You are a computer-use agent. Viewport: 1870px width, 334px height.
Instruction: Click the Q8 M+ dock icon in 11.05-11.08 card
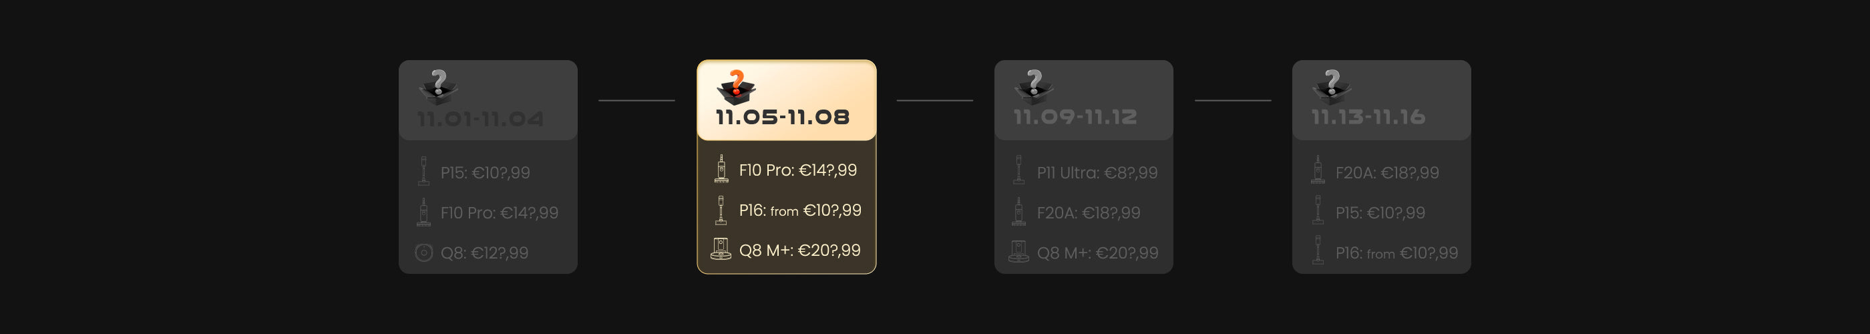pyautogui.click(x=721, y=250)
